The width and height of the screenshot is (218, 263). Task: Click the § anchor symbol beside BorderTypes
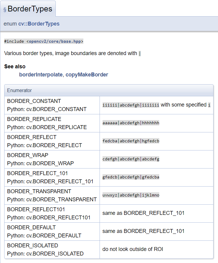point(5,10)
